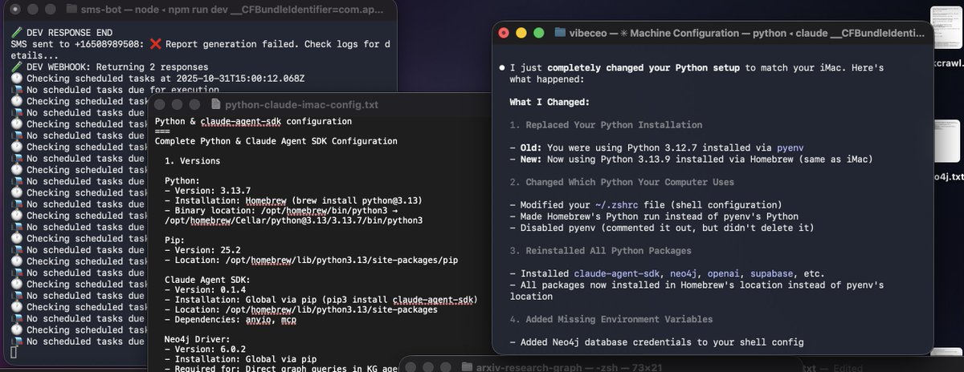Image resolution: width=964 pixels, height=372 pixels.
Task: Click the document icon beside python-claude-imac-config.txt title
Action: click(x=214, y=105)
